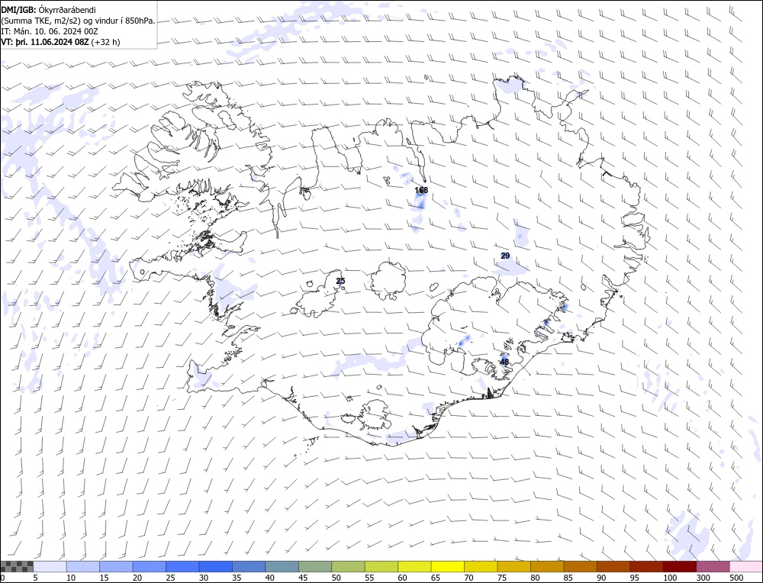Select the 29 value label on map
Screen dimensions: 763x583
(505, 256)
